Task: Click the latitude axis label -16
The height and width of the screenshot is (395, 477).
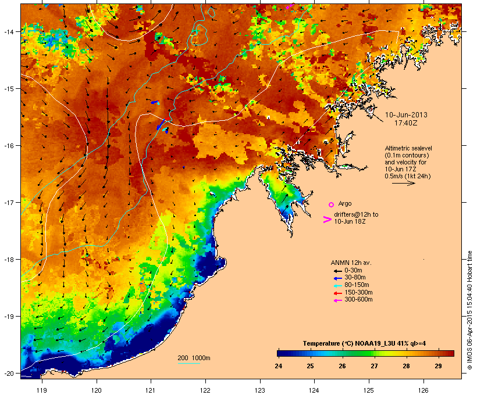Action: [x=9, y=146]
